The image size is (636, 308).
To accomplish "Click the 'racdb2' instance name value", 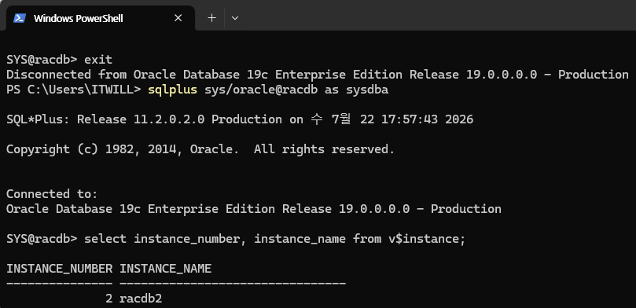I will (x=141, y=299).
